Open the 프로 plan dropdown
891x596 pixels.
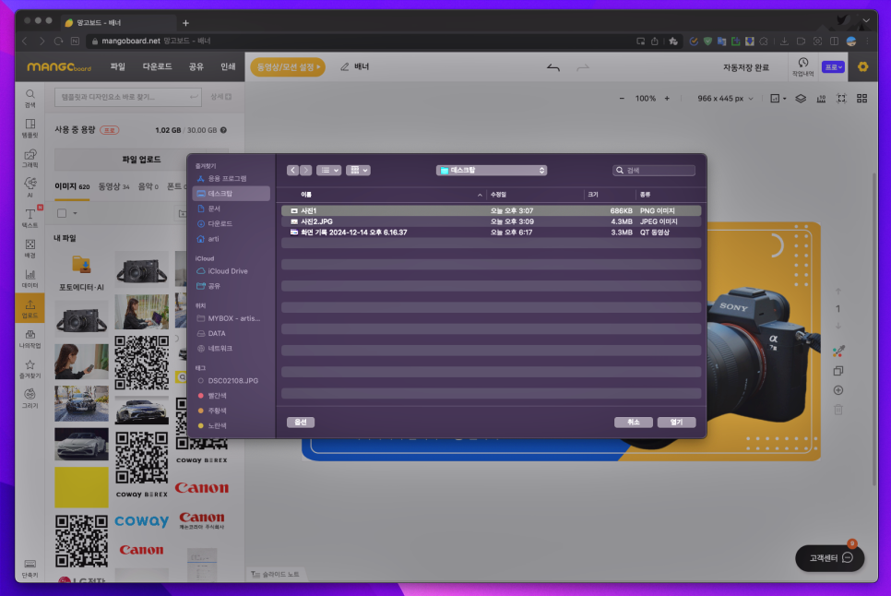(834, 67)
